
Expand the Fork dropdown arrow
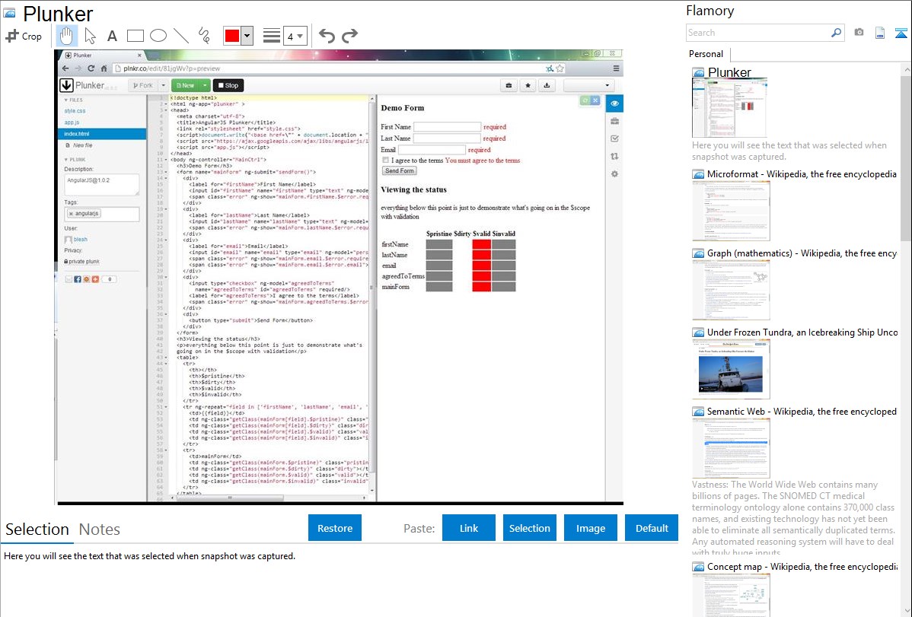(163, 85)
